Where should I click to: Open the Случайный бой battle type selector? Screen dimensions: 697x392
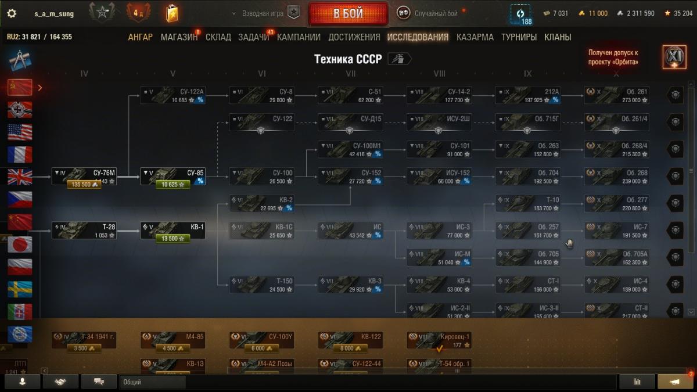point(431,13)
